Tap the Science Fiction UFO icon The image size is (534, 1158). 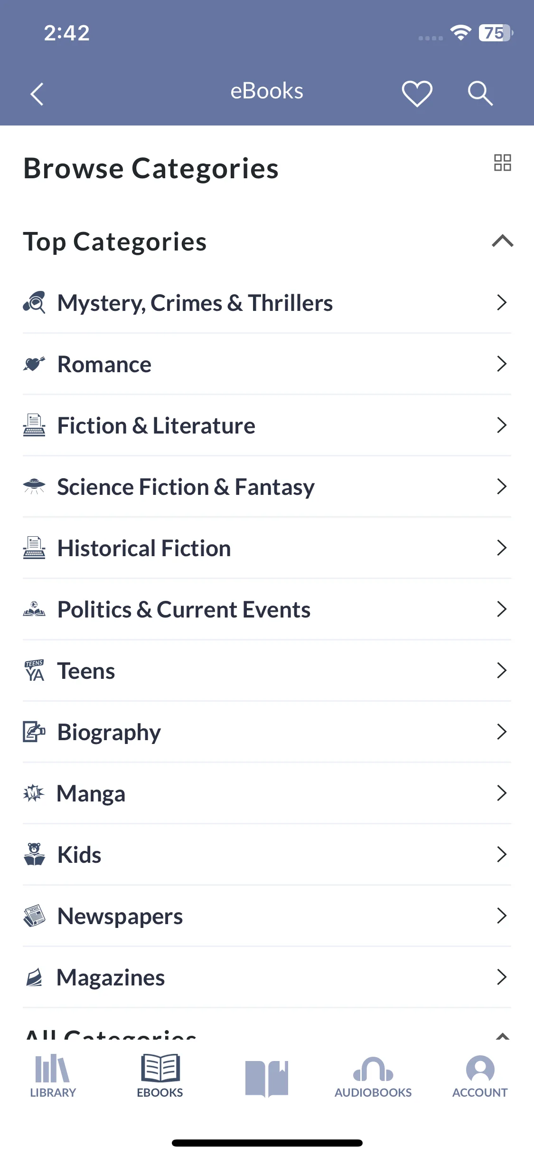pos(34,486)
